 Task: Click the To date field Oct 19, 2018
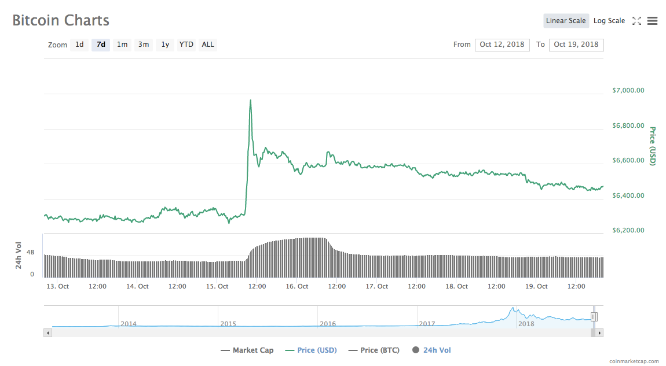[576, 45]
